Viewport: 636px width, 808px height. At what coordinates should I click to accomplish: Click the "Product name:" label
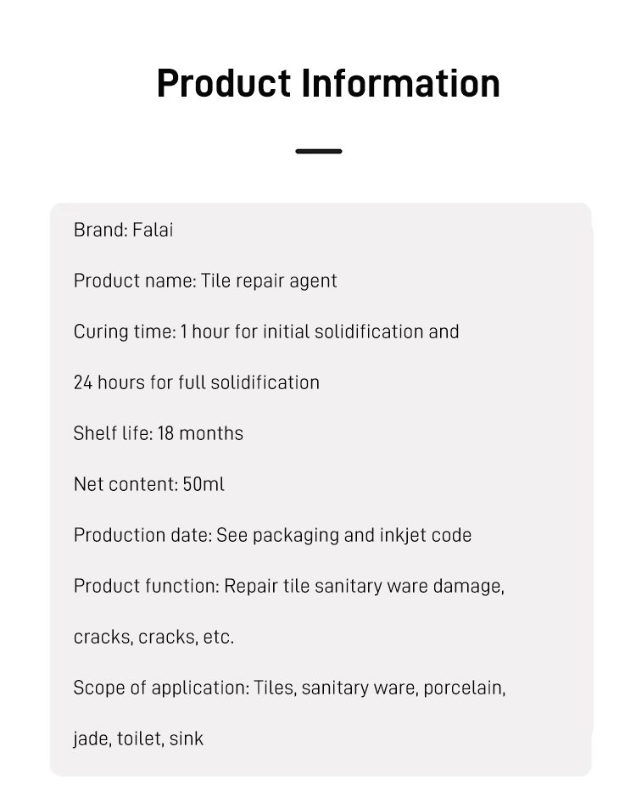click(x=135, y=281)
